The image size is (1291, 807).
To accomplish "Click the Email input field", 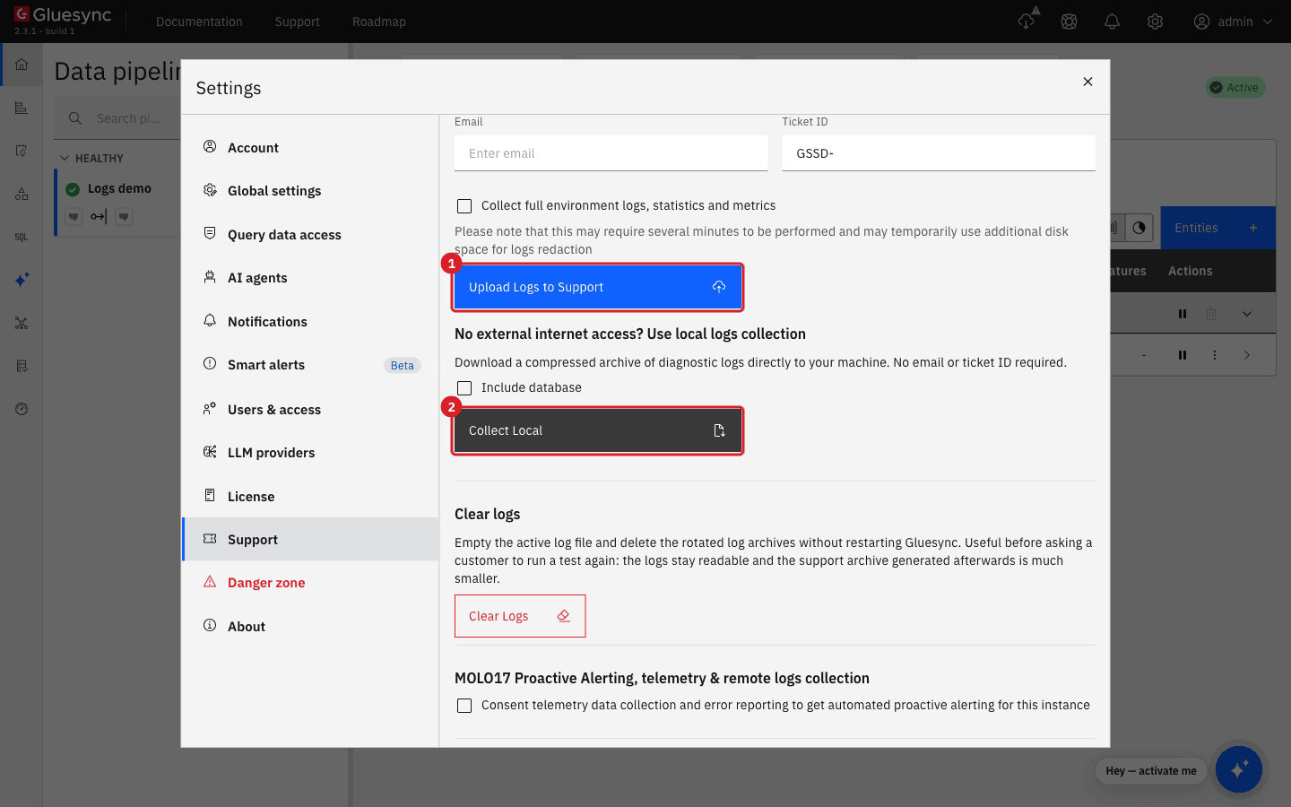I will click(611, 153).
